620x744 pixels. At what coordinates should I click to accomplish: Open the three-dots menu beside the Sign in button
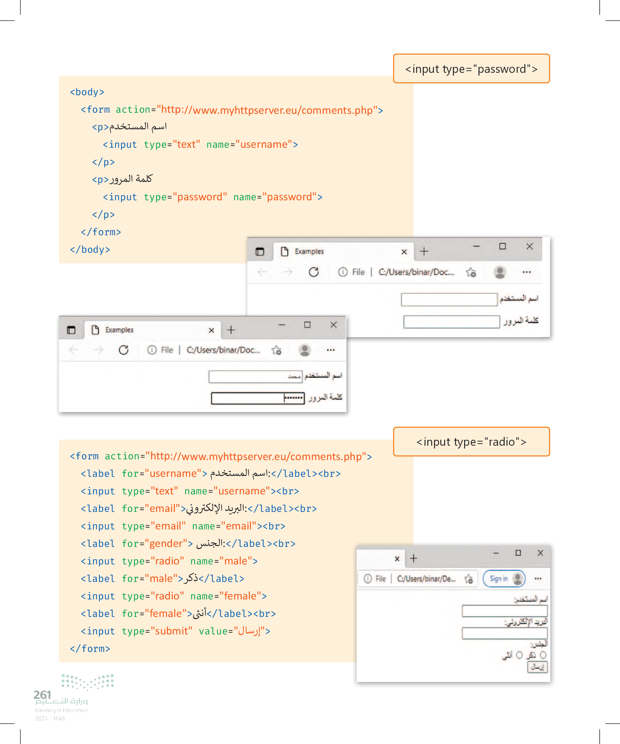click(x=538, y=579)
